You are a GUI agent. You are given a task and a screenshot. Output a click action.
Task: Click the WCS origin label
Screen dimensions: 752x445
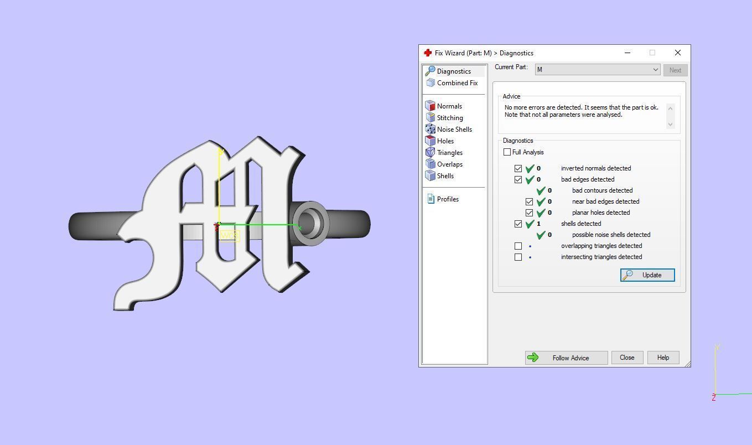(x=230, y=236)
